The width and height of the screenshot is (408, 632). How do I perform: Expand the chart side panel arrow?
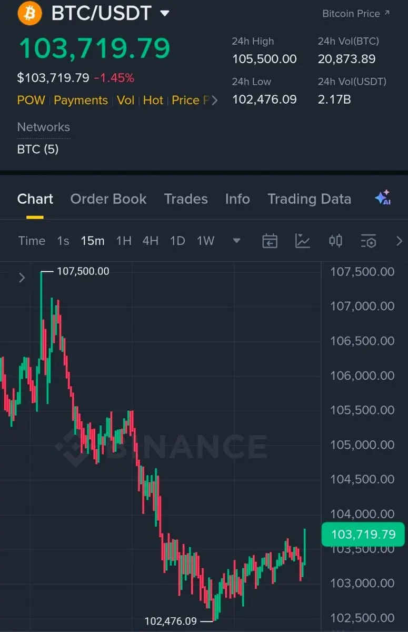22,278
